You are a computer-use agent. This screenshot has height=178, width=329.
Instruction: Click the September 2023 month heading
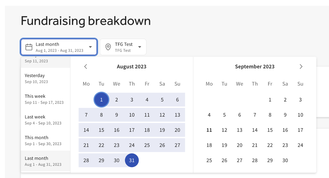point(255,67)
